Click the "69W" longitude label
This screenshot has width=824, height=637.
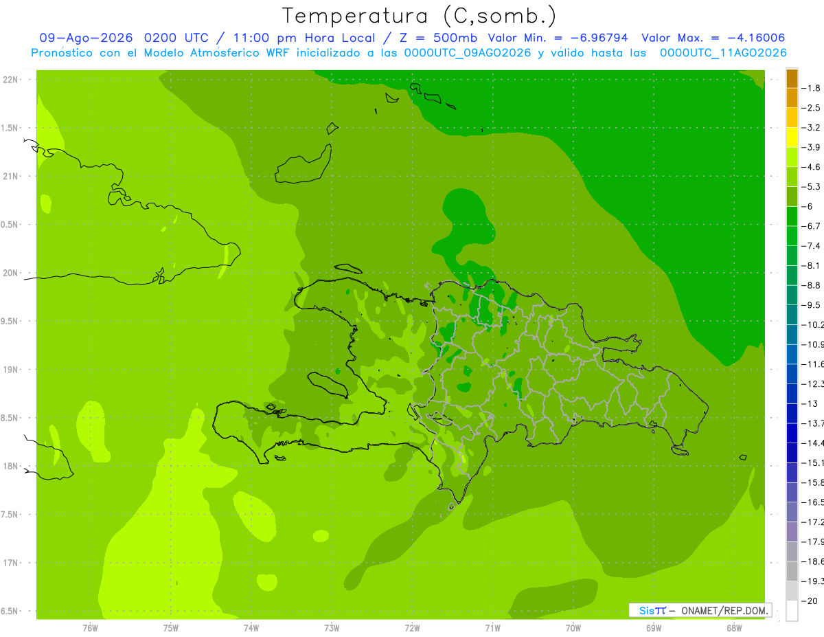[654, 627]
